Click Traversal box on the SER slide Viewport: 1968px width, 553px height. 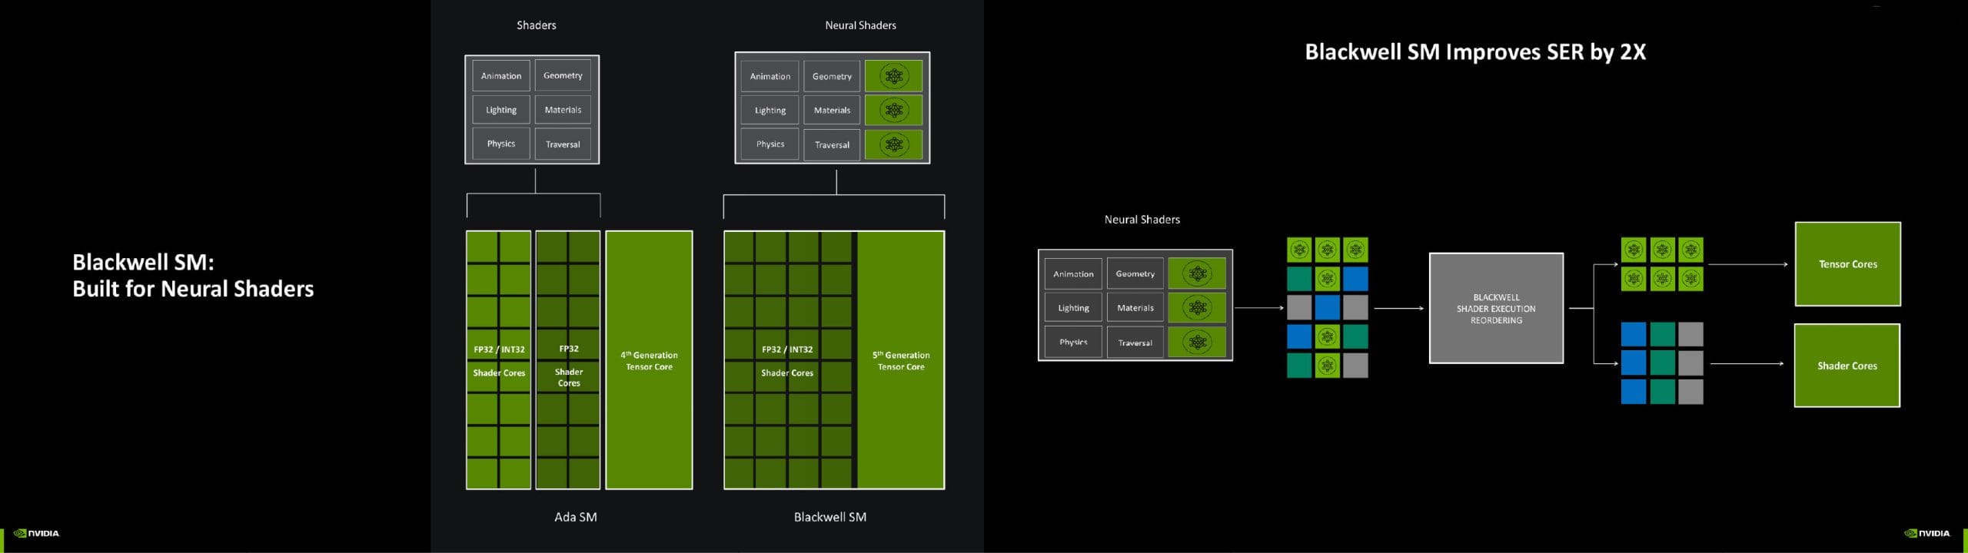click(x=1135, y=342)
